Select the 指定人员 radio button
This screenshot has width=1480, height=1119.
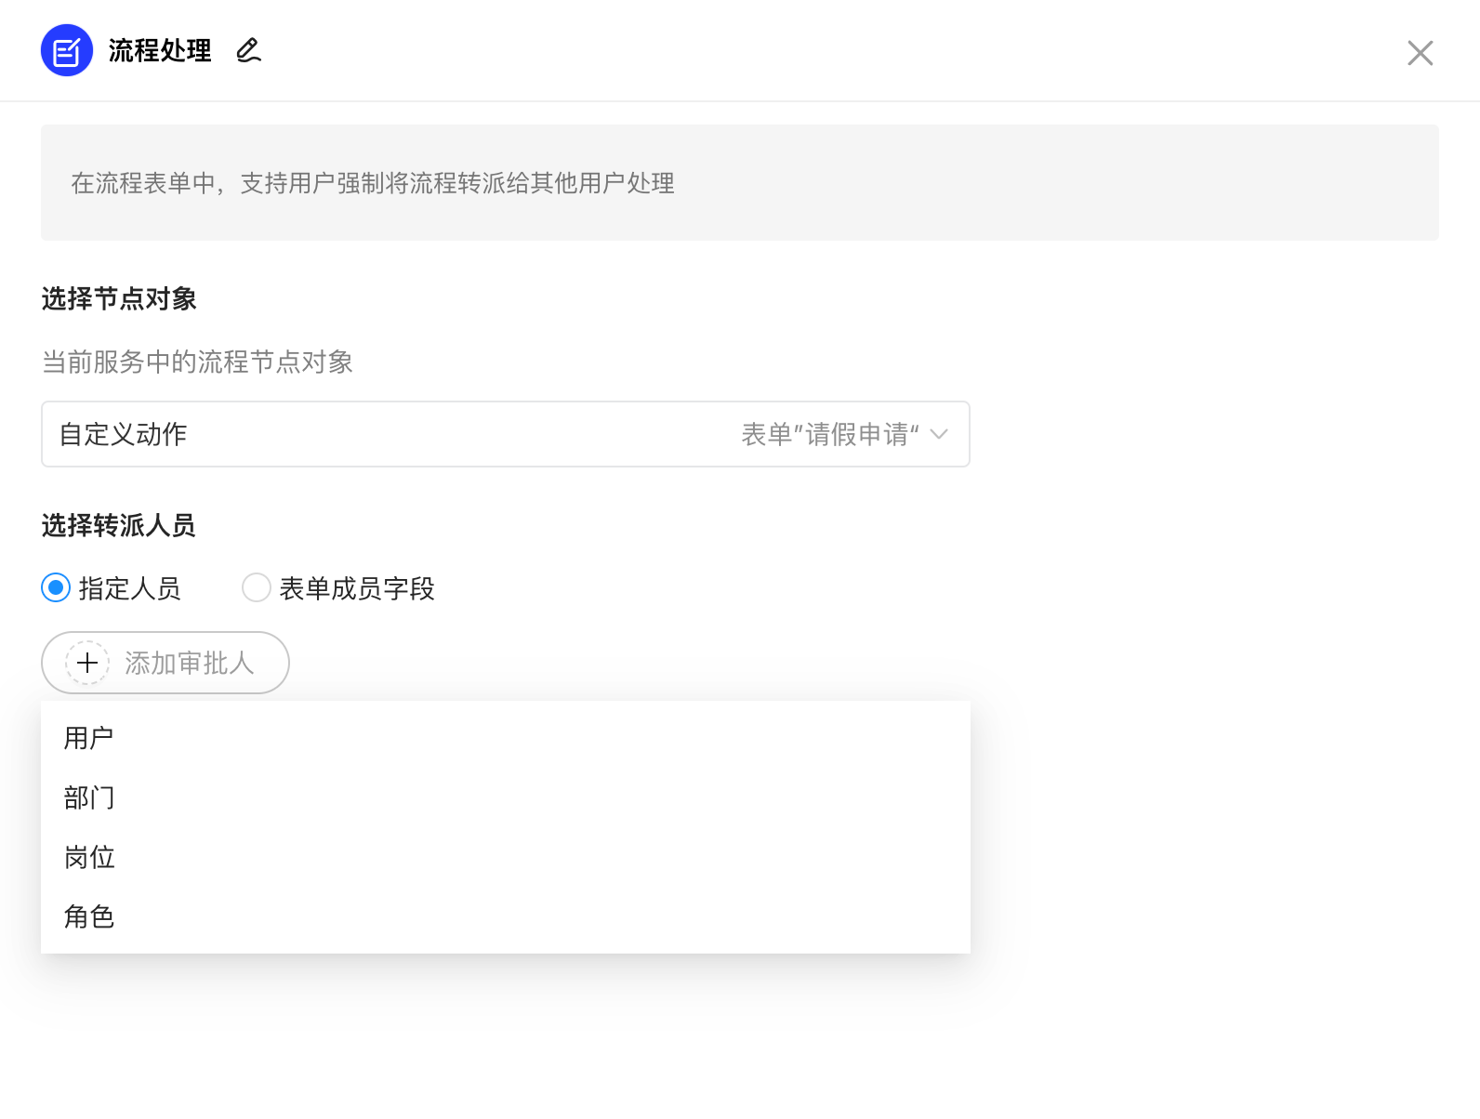pos(56,587)
